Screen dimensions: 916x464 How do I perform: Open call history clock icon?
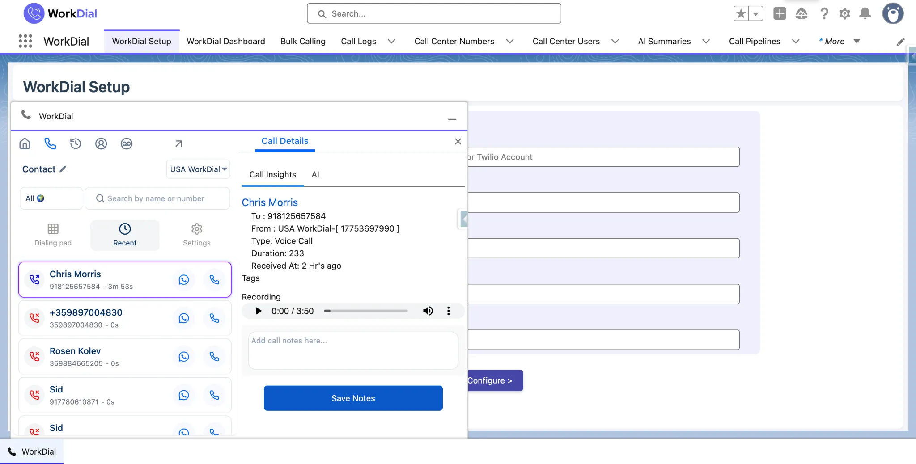pos(76,143)
